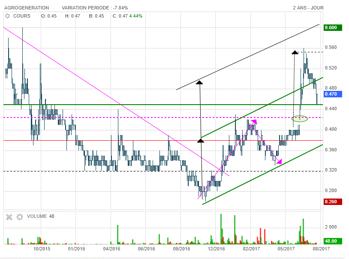
Task: Open the VOLUME settings gear icon
Action: 20,217
